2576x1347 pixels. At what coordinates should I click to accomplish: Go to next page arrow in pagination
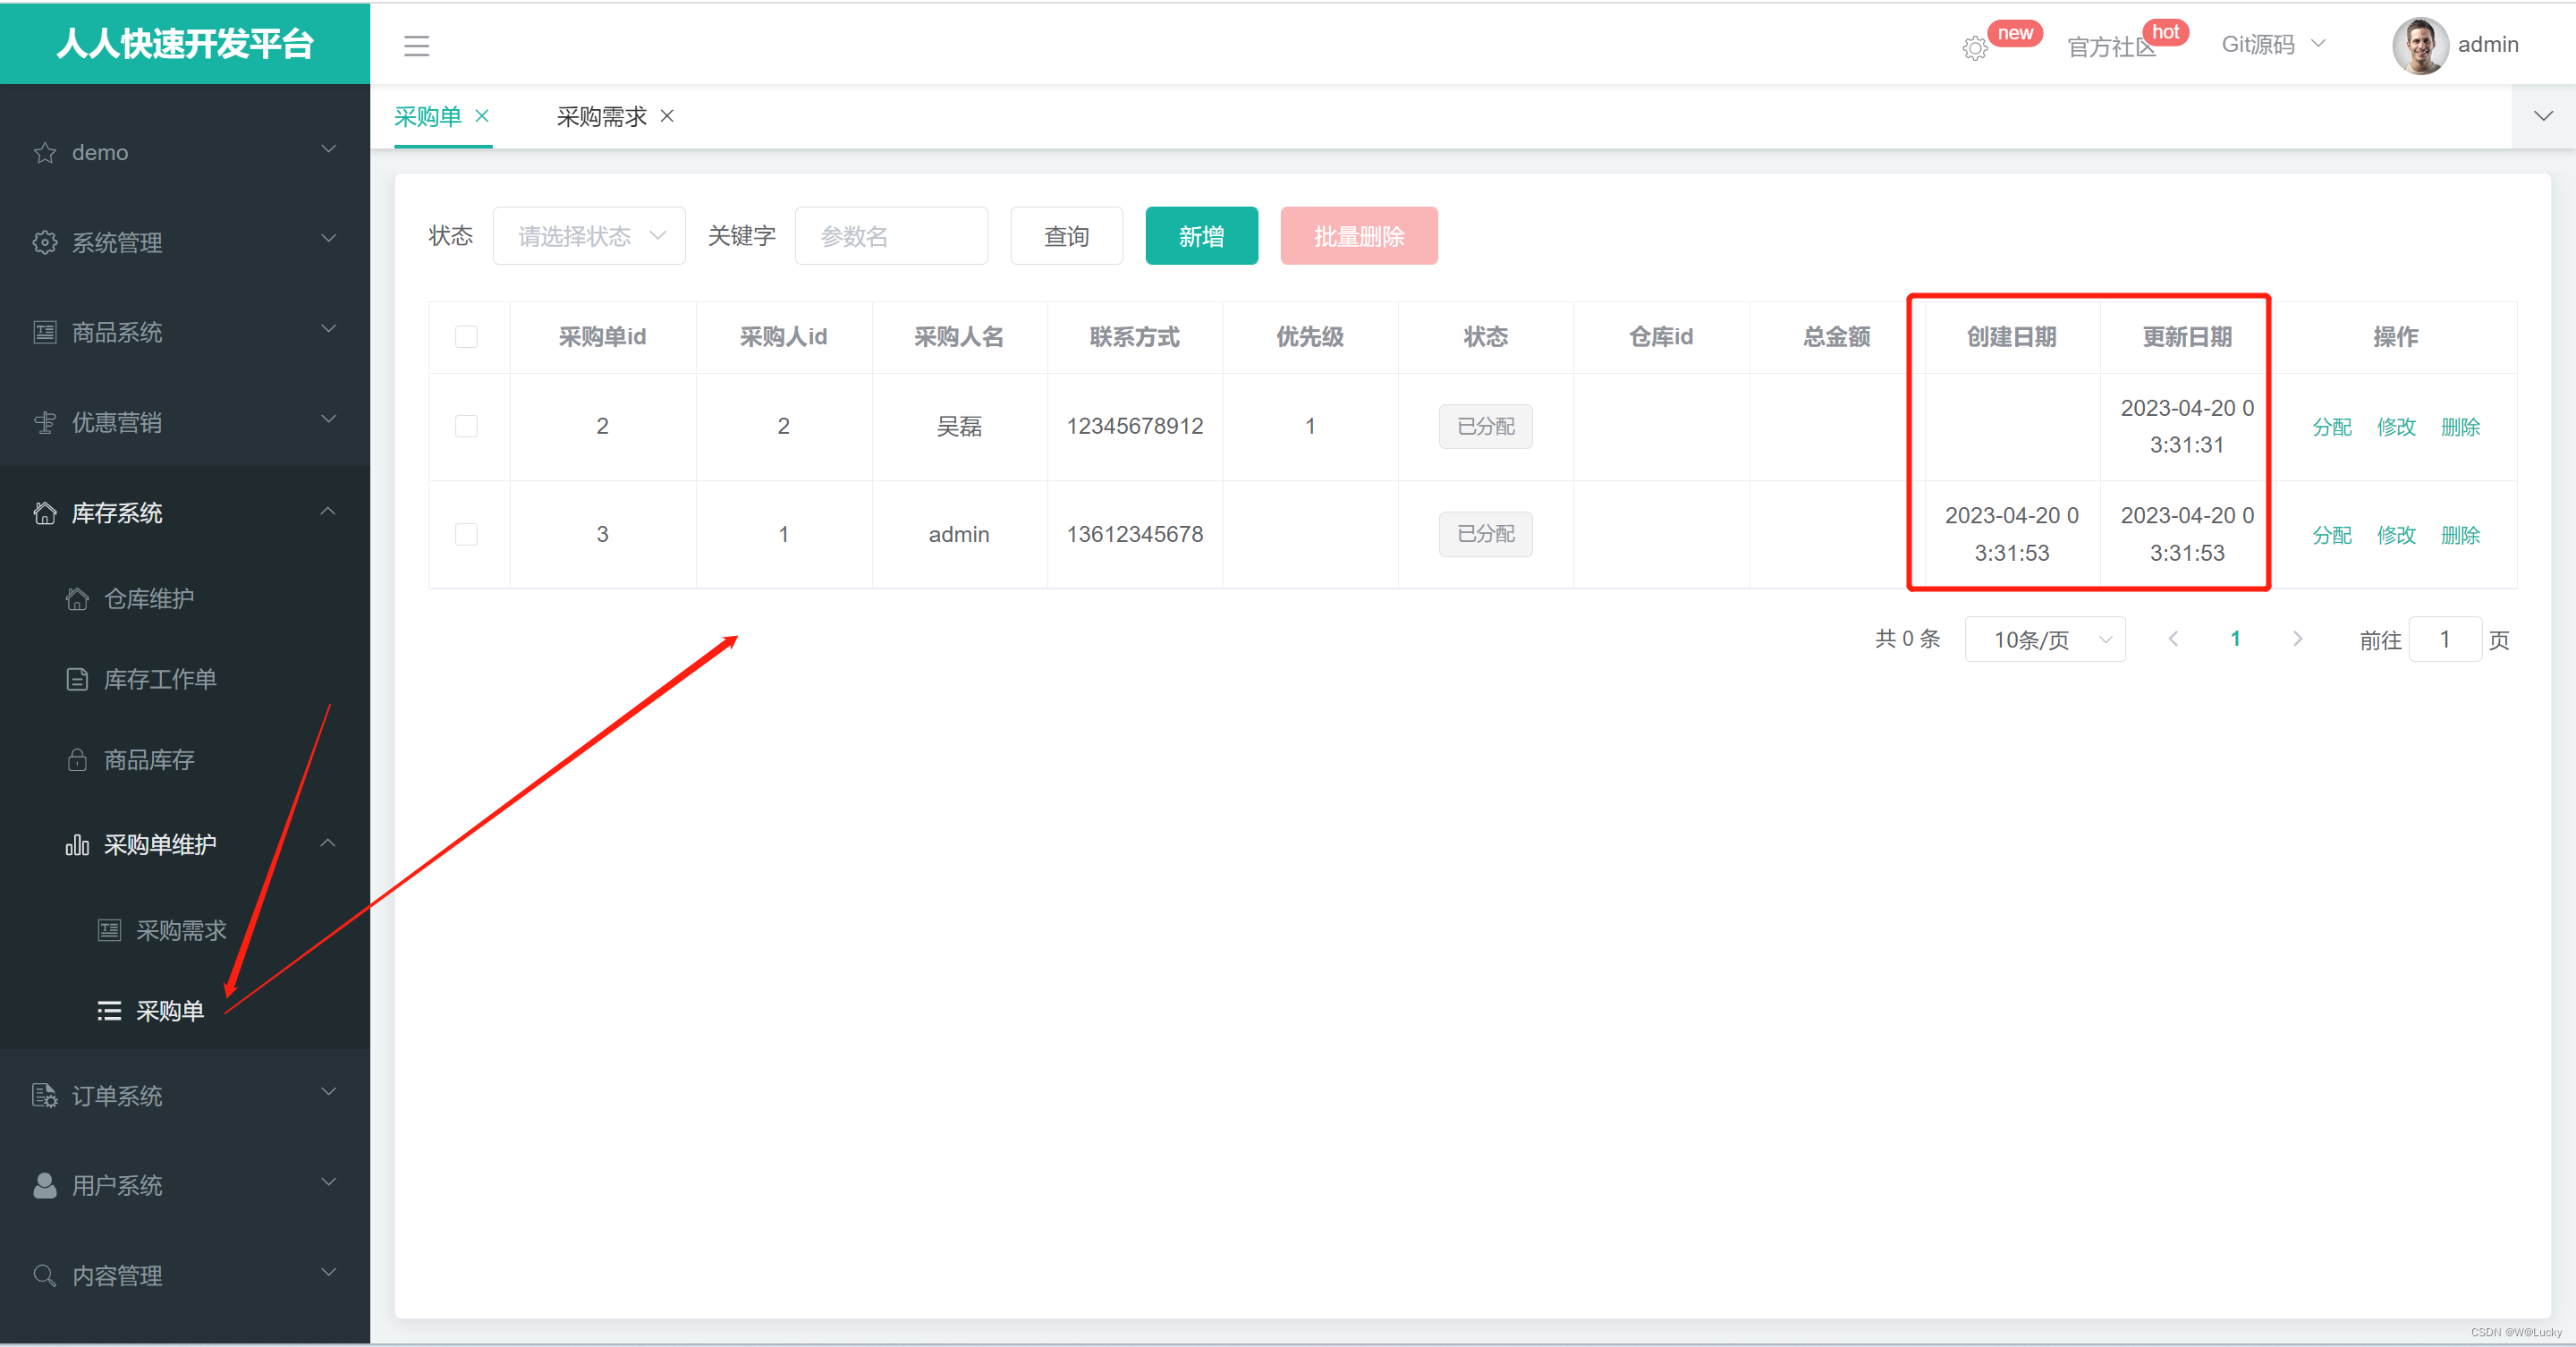[2297, 639]
